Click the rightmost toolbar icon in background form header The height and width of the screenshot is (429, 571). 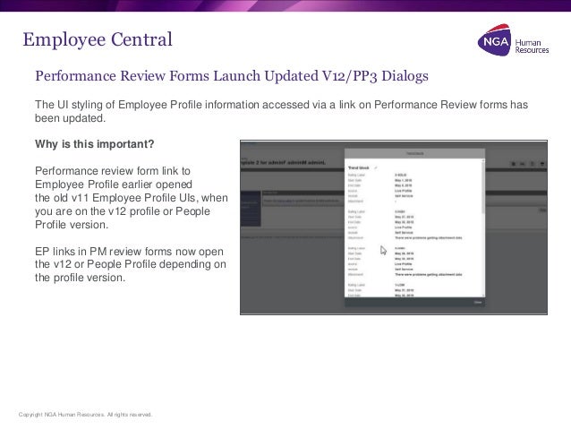[x=541, y=164]
